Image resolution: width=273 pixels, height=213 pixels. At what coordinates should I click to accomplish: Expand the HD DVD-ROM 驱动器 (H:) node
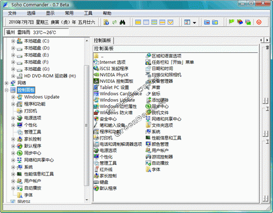pyautogui.click(x=13, y=76)
